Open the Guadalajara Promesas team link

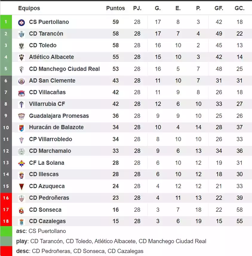click(x=59, y=116)
